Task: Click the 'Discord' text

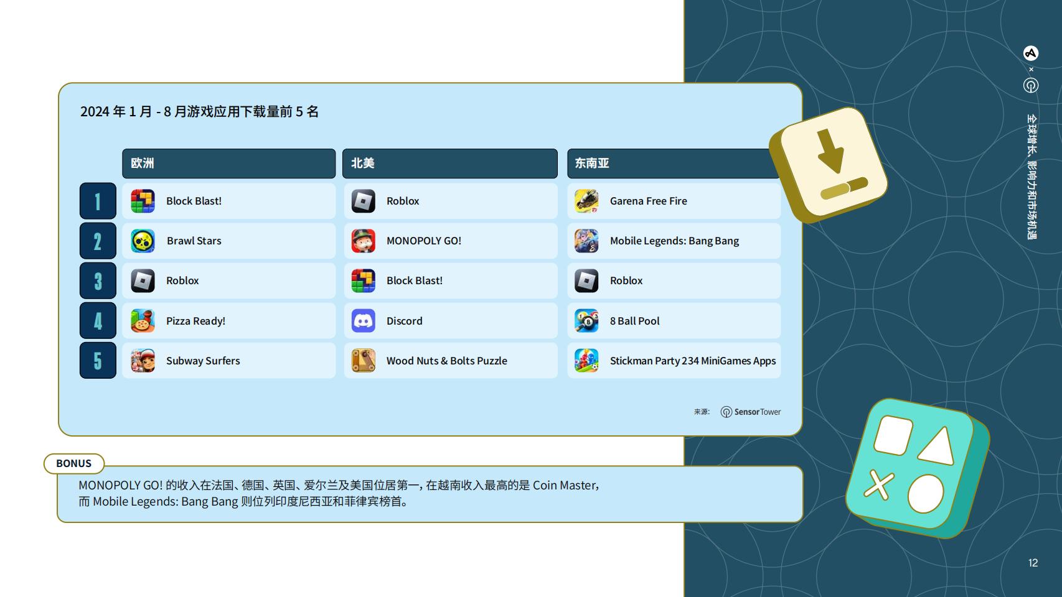Action: 405,321
